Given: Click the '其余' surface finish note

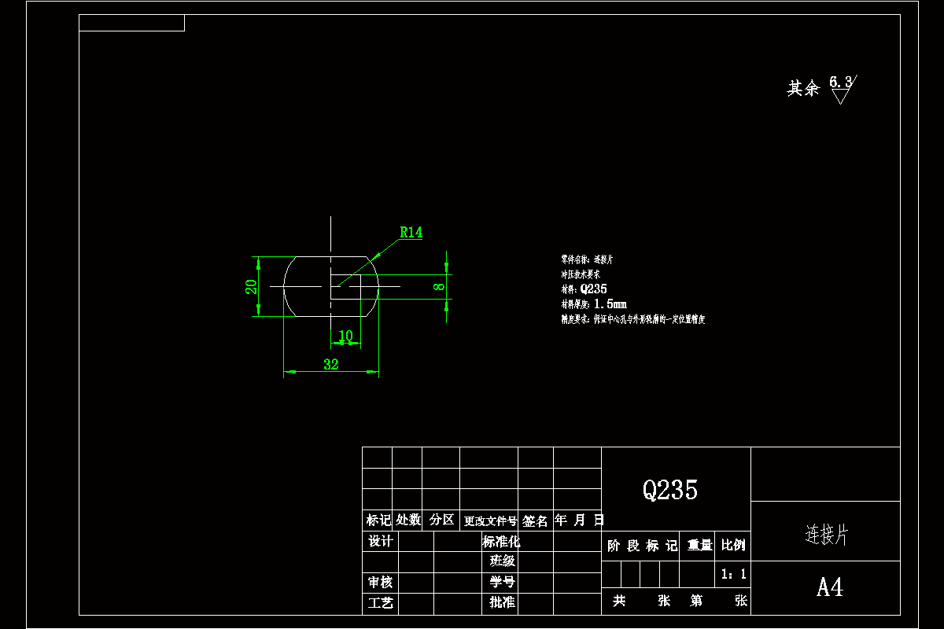Looking at the screenshot, I should tap(803, 88).
